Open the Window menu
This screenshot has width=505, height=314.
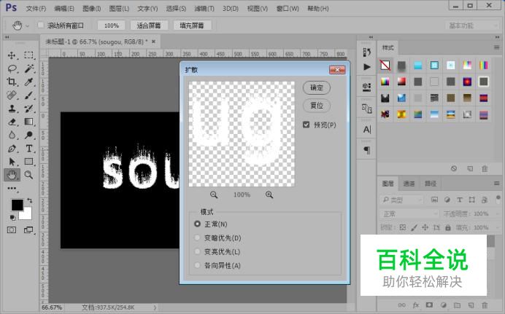(x=288, y=9)
